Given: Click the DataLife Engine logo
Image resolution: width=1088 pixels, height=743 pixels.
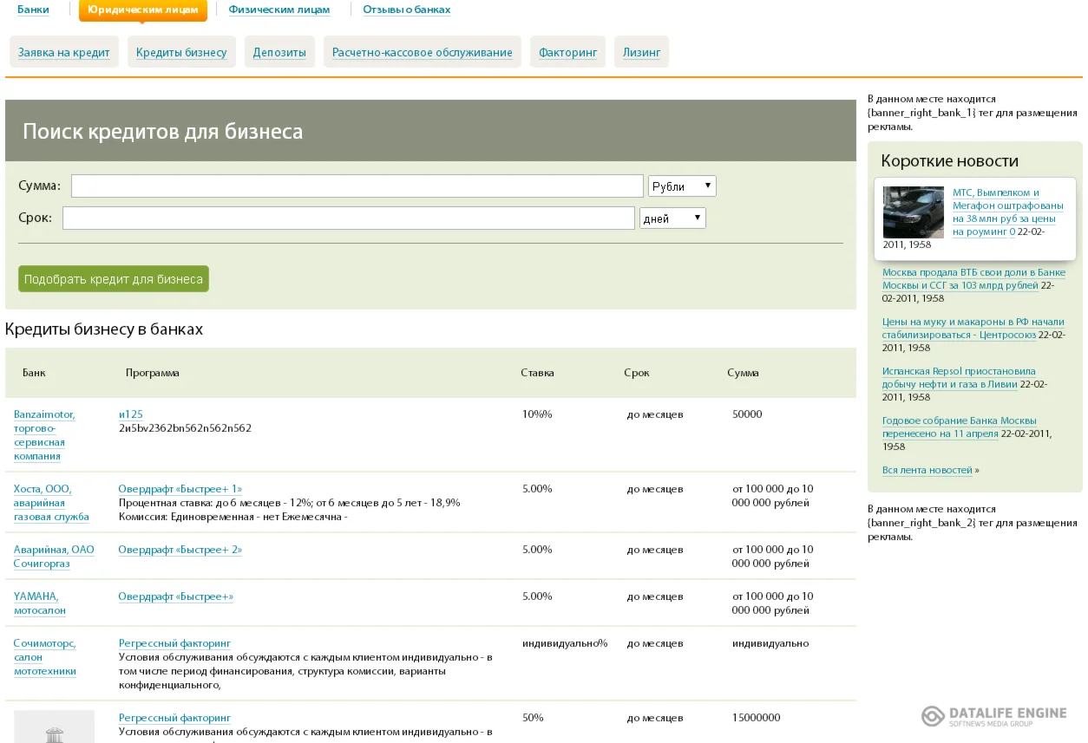Looking at the screenshot, I should click(x=994, y=715).
